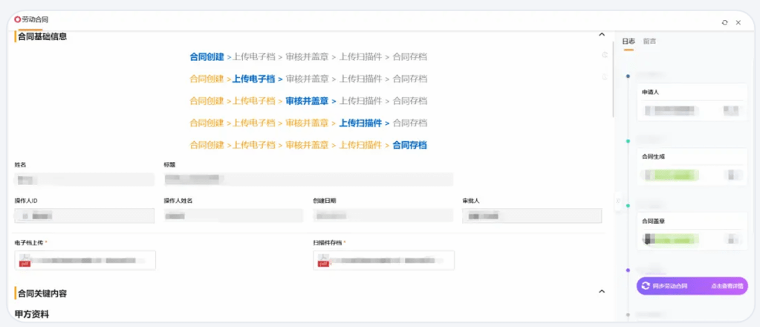Click the main form vertical scrollbar
The image size is (760, 327).
point(612,74)
